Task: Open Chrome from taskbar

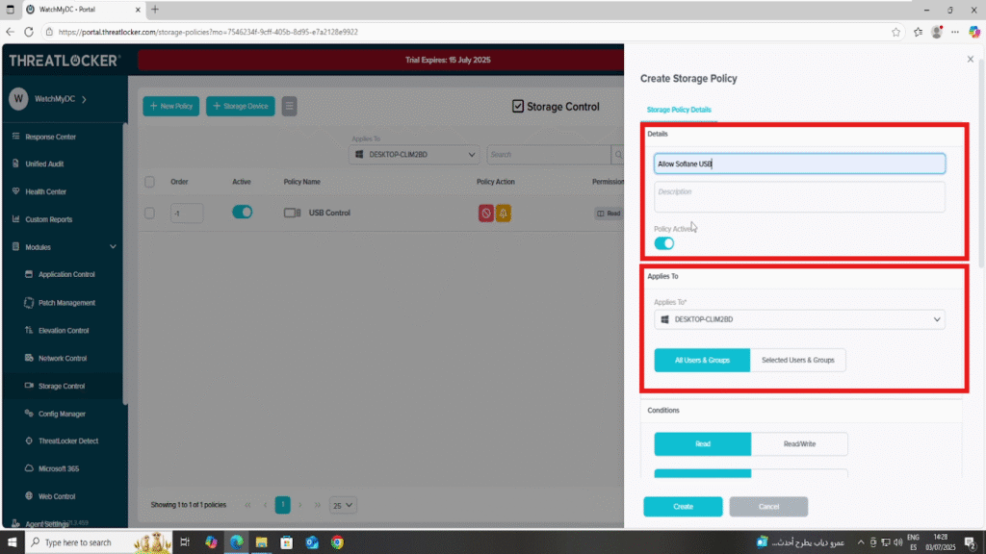Action: click(338, 542)
